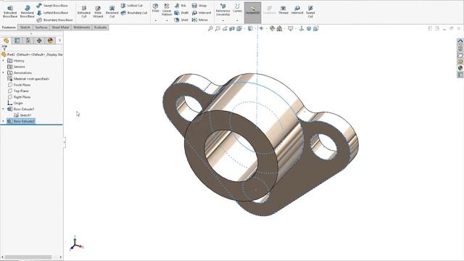Select the Draft tool
The image size is (464, 261).
click(181, 13)
